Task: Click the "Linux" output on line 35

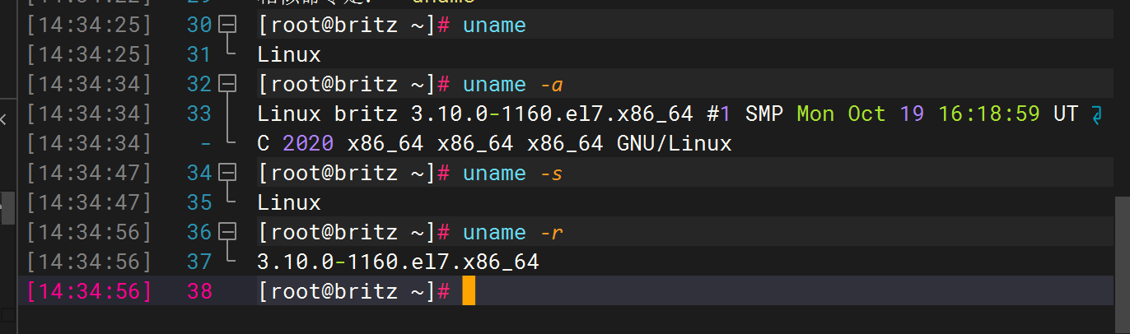Action: [289, 202]
